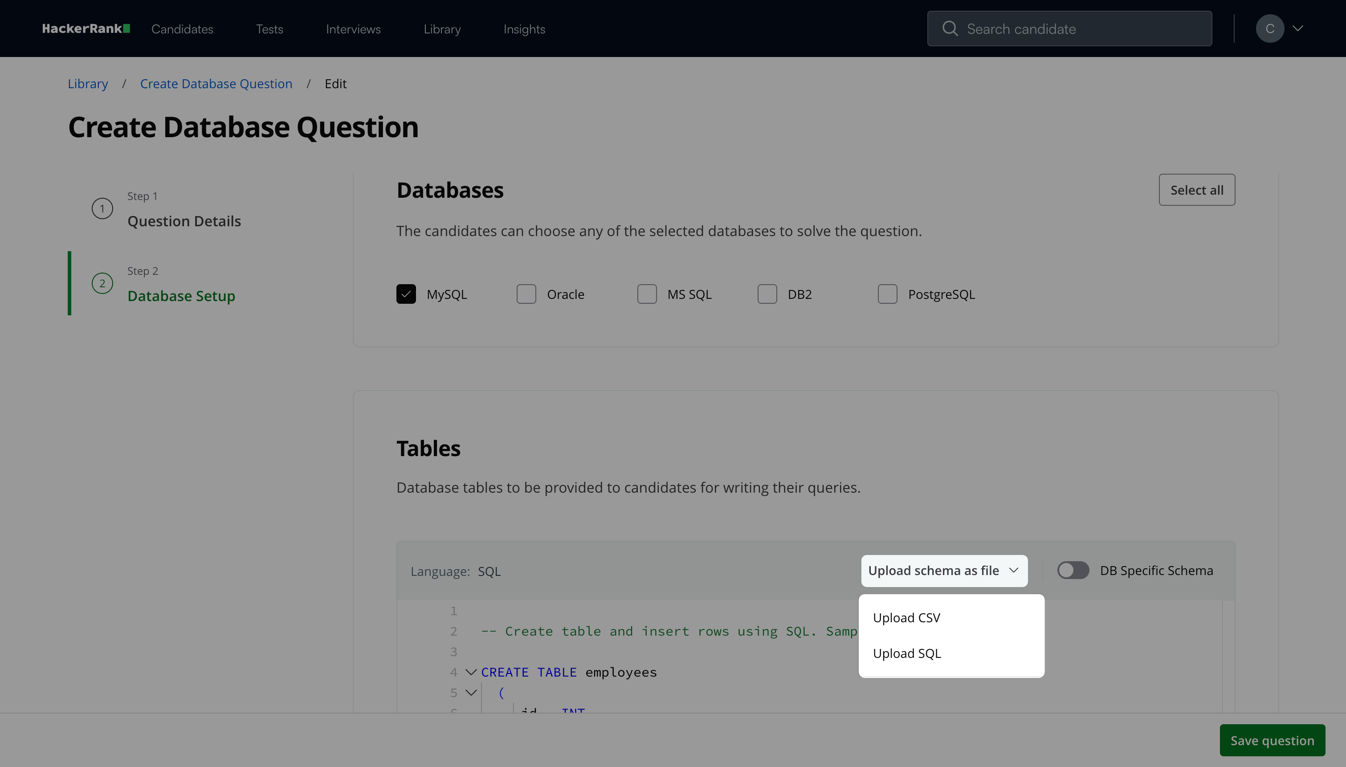1346x767 pixels.
Task: Click the HackerRank logo
Action: point(86,29)
